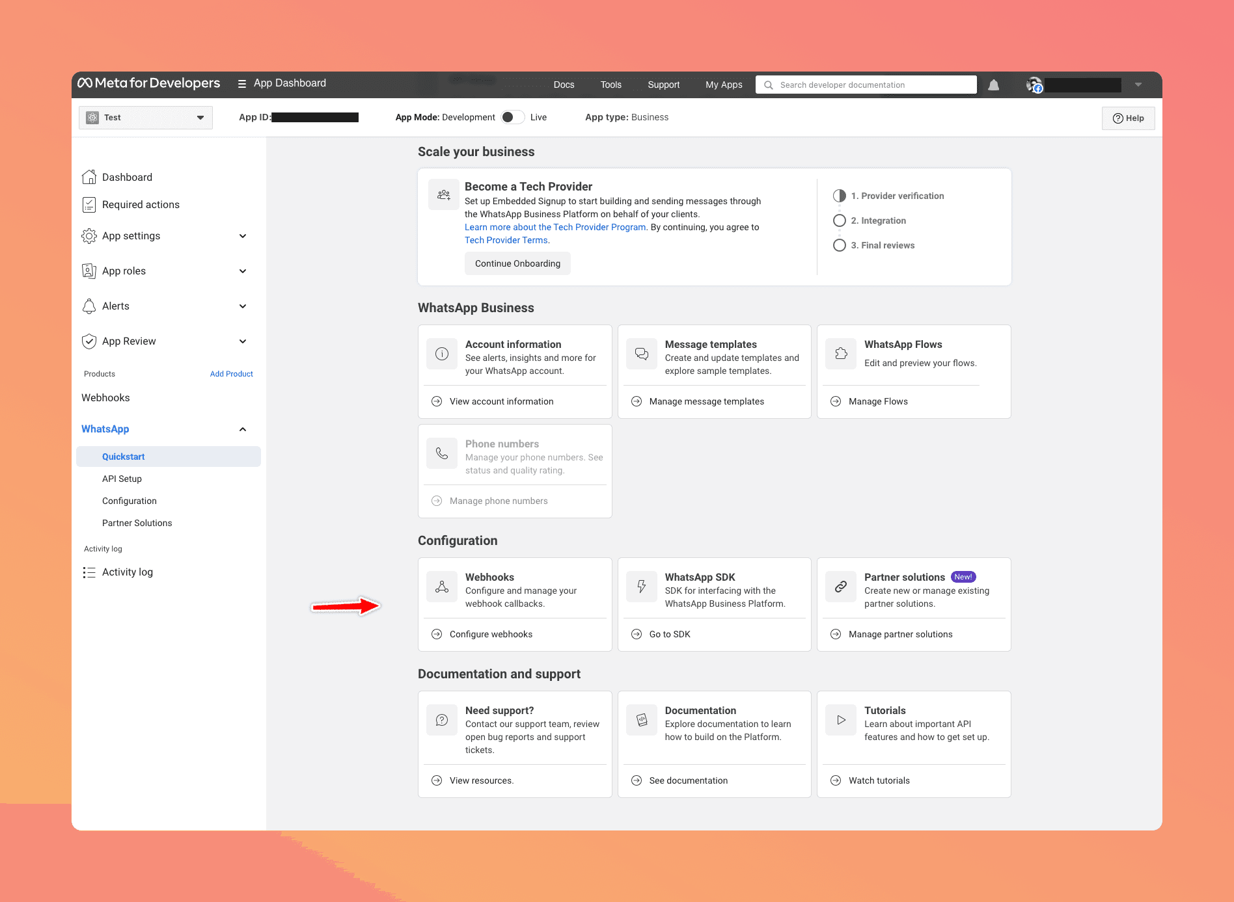
Task: Open the App Dashboard hamburger menu icon
Action: (242, 84)
